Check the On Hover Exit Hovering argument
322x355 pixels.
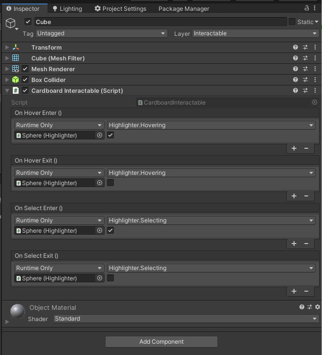click(x=110, y=183)
